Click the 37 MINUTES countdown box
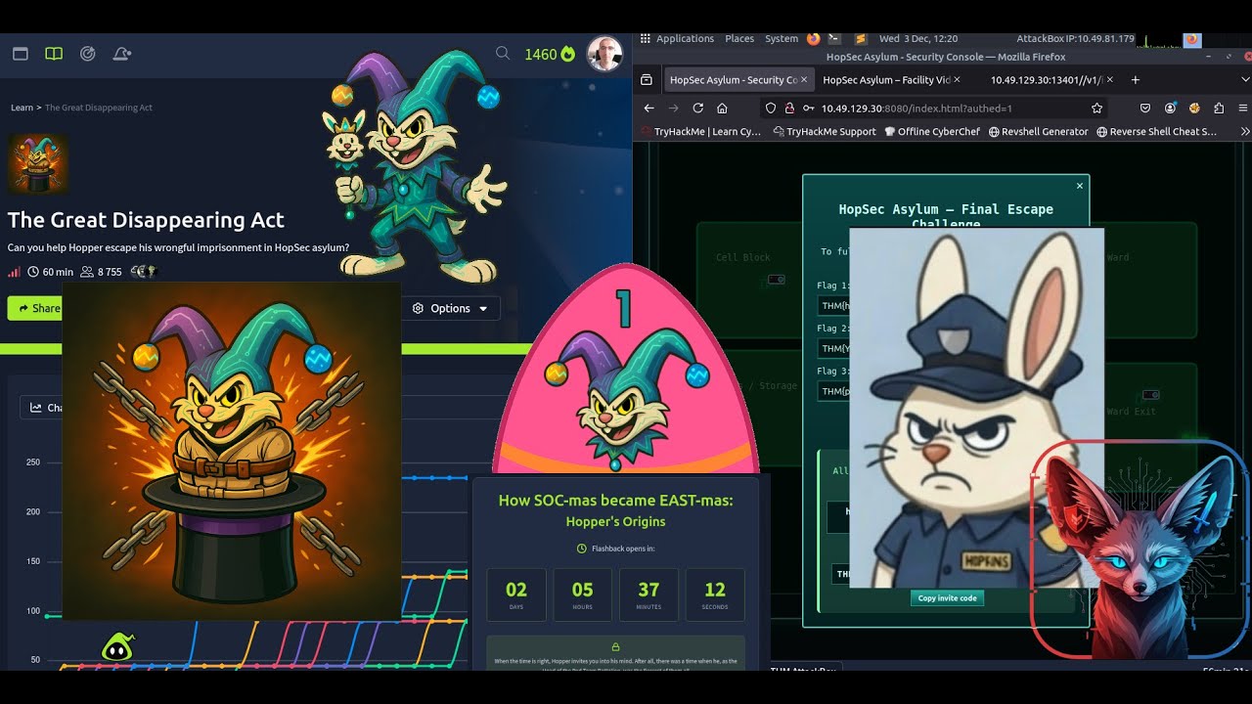 [648, 595]
